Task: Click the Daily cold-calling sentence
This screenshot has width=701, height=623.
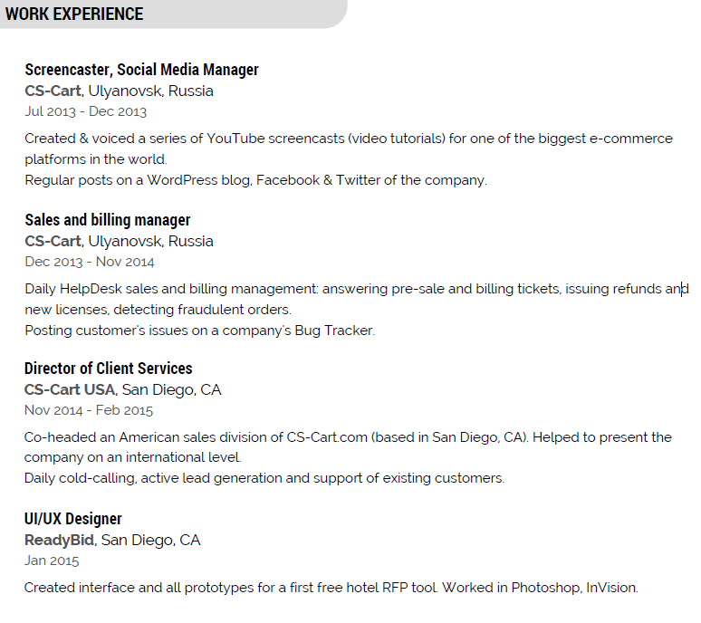Action: click(264, 478)
